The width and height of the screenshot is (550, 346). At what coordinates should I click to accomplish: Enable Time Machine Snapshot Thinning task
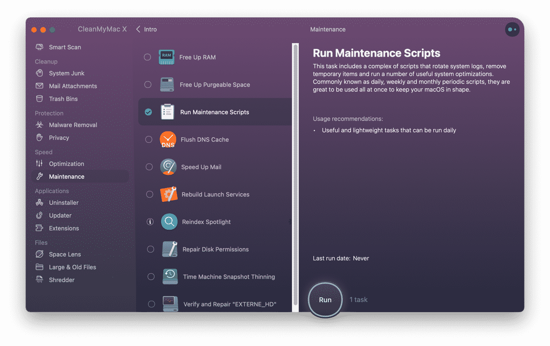click(x=151, y=277)
